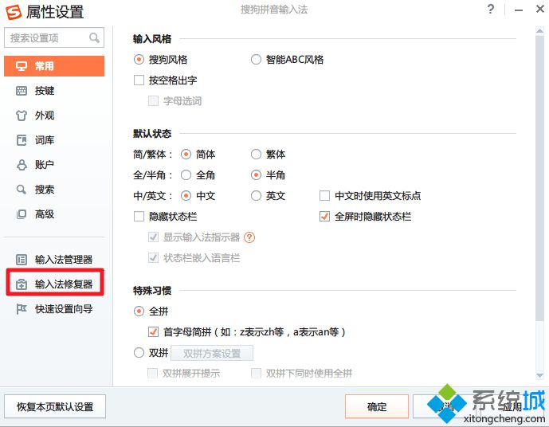Toggle 状态栏嵌入语言栏 checkbox
This screenshot has width=549, height=427.
153,258
